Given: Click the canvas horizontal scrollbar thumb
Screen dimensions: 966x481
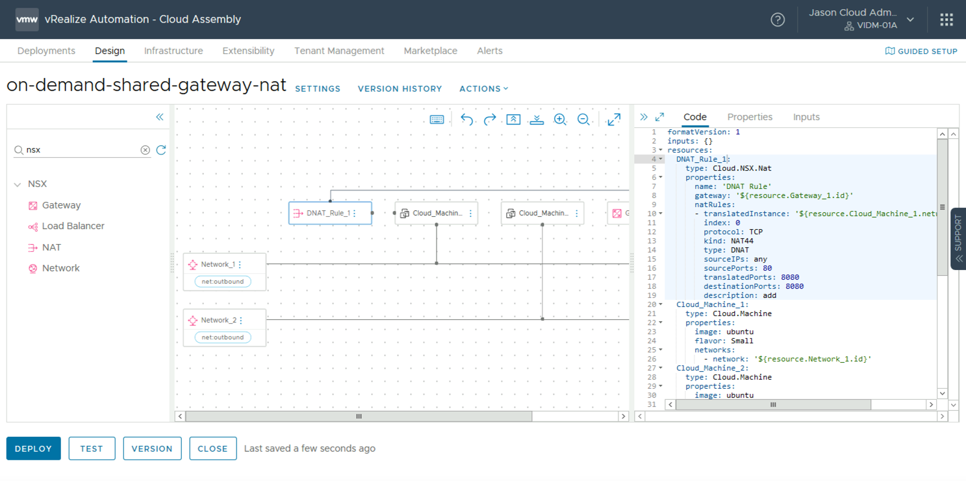Looking at the screenshot, I should tap(359, 416).
